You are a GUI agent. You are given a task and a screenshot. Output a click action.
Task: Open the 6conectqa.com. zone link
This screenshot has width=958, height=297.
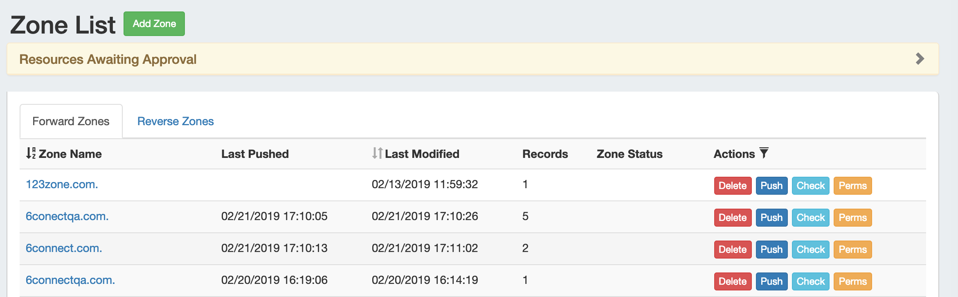point(67,216)
